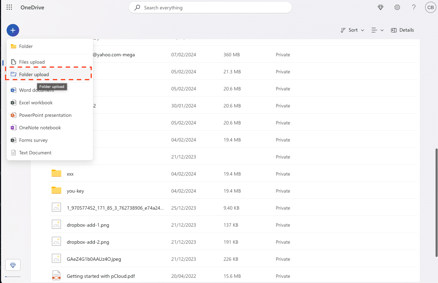Click the magnifier search icon
The image size is (438, 283).
[138, 7]
